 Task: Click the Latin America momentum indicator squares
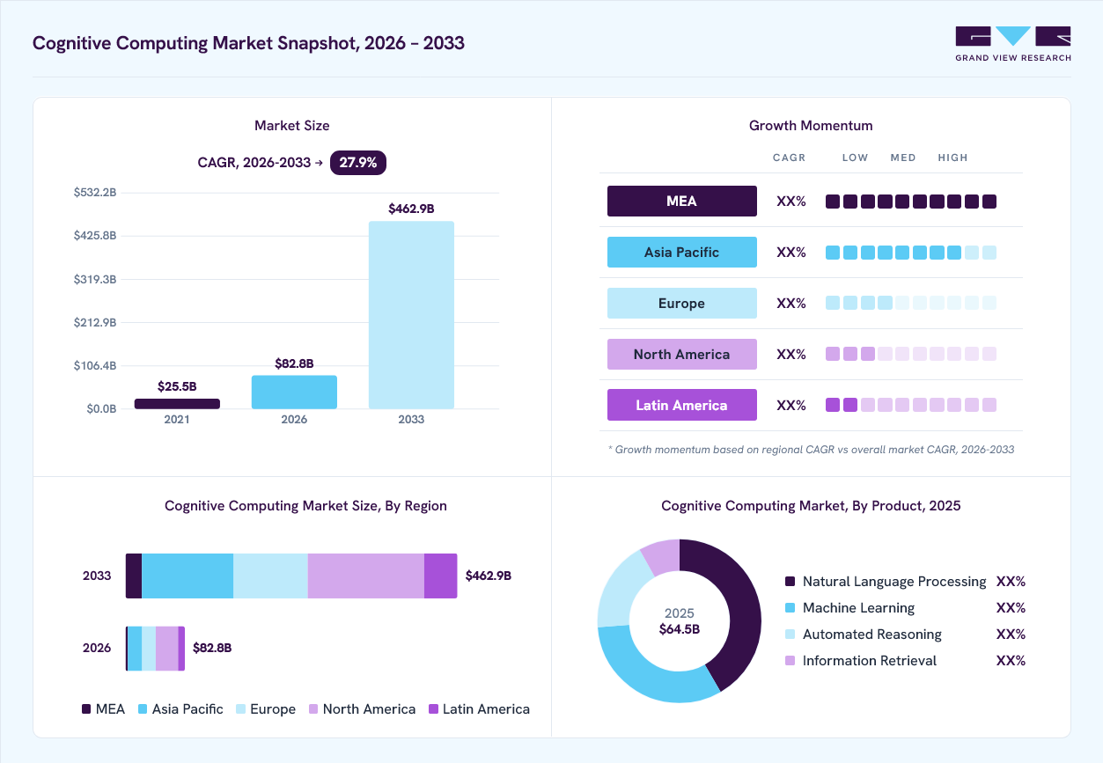911,405
